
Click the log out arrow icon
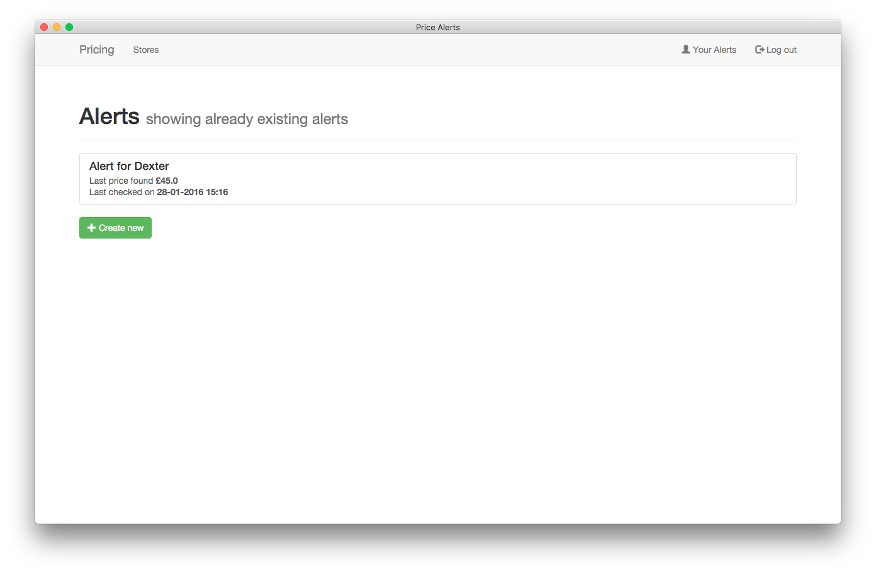click(x=760, y=50)
